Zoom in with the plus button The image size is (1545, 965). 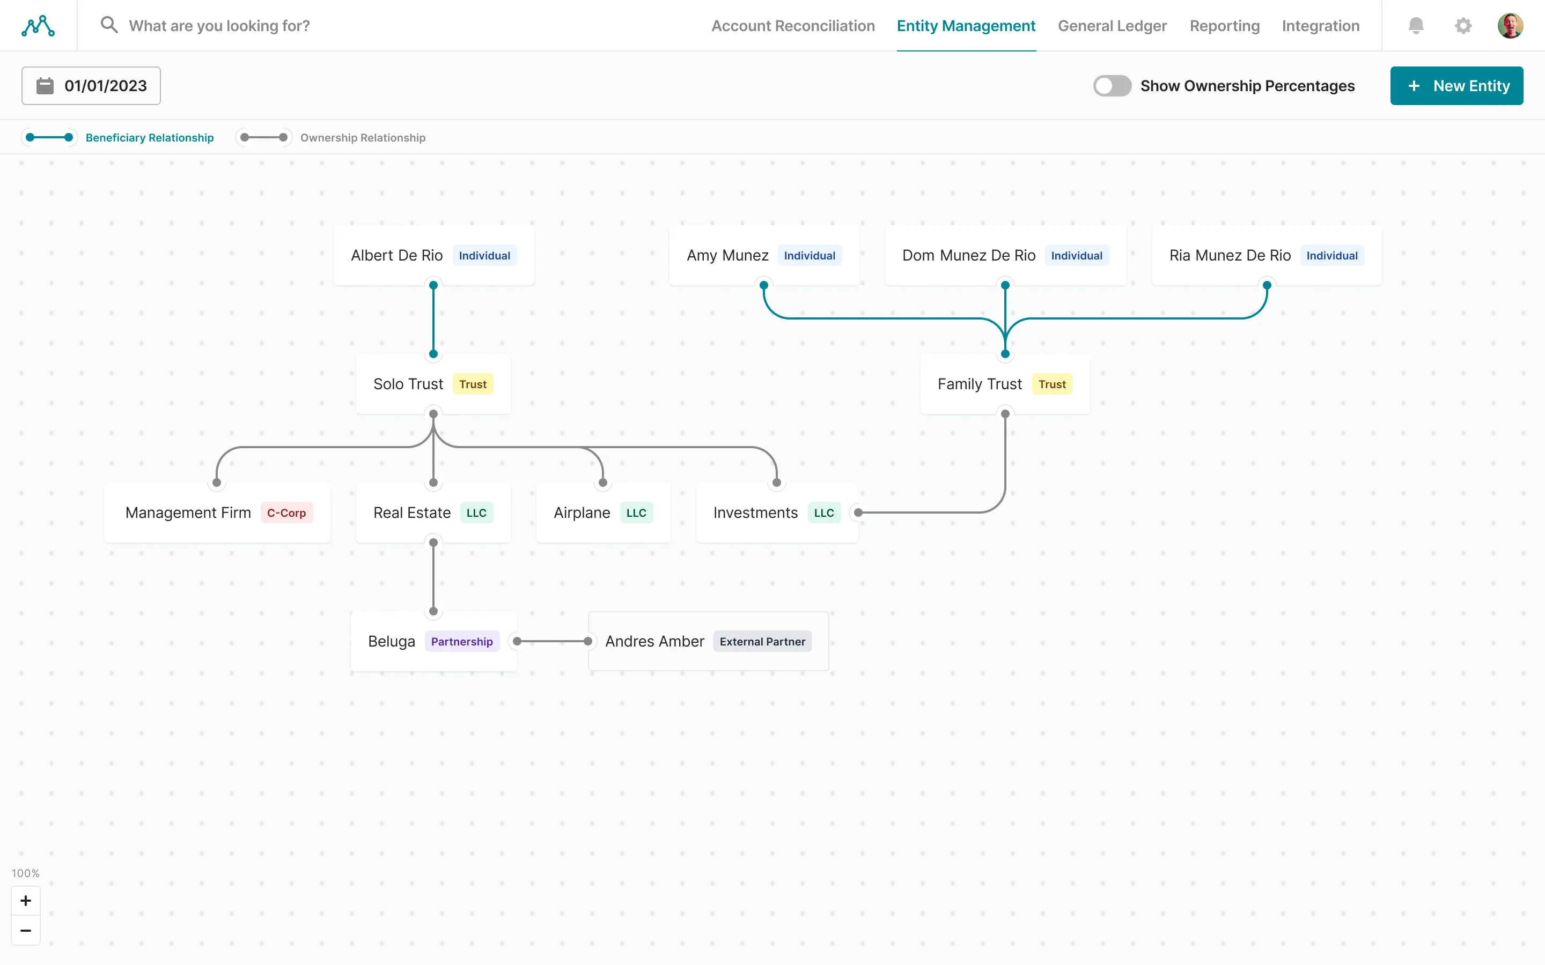tap(26, 901)
